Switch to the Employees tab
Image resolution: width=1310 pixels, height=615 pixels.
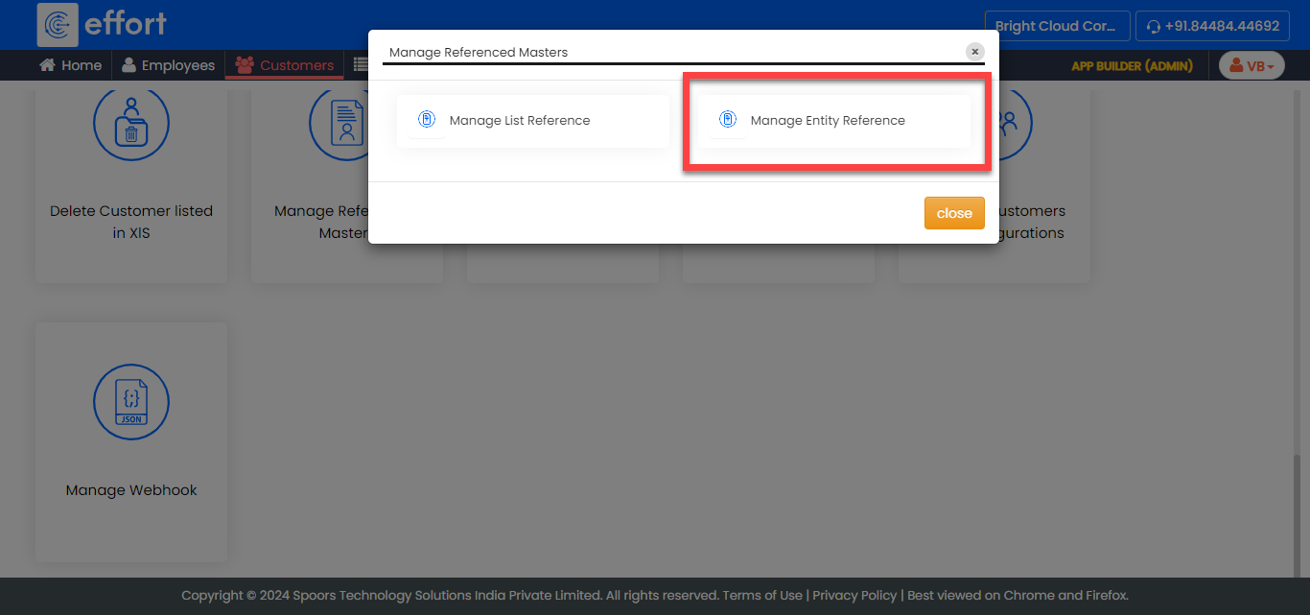pos(168,65)
